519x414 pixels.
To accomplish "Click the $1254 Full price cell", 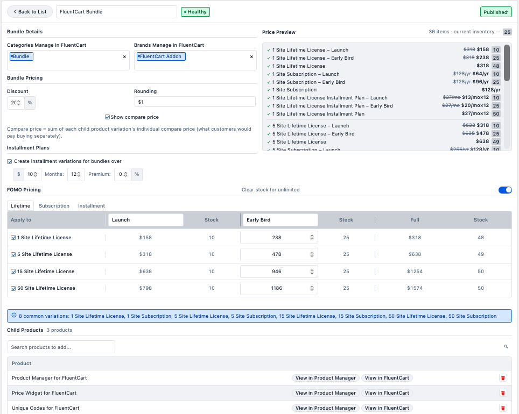I will [415, 272].
